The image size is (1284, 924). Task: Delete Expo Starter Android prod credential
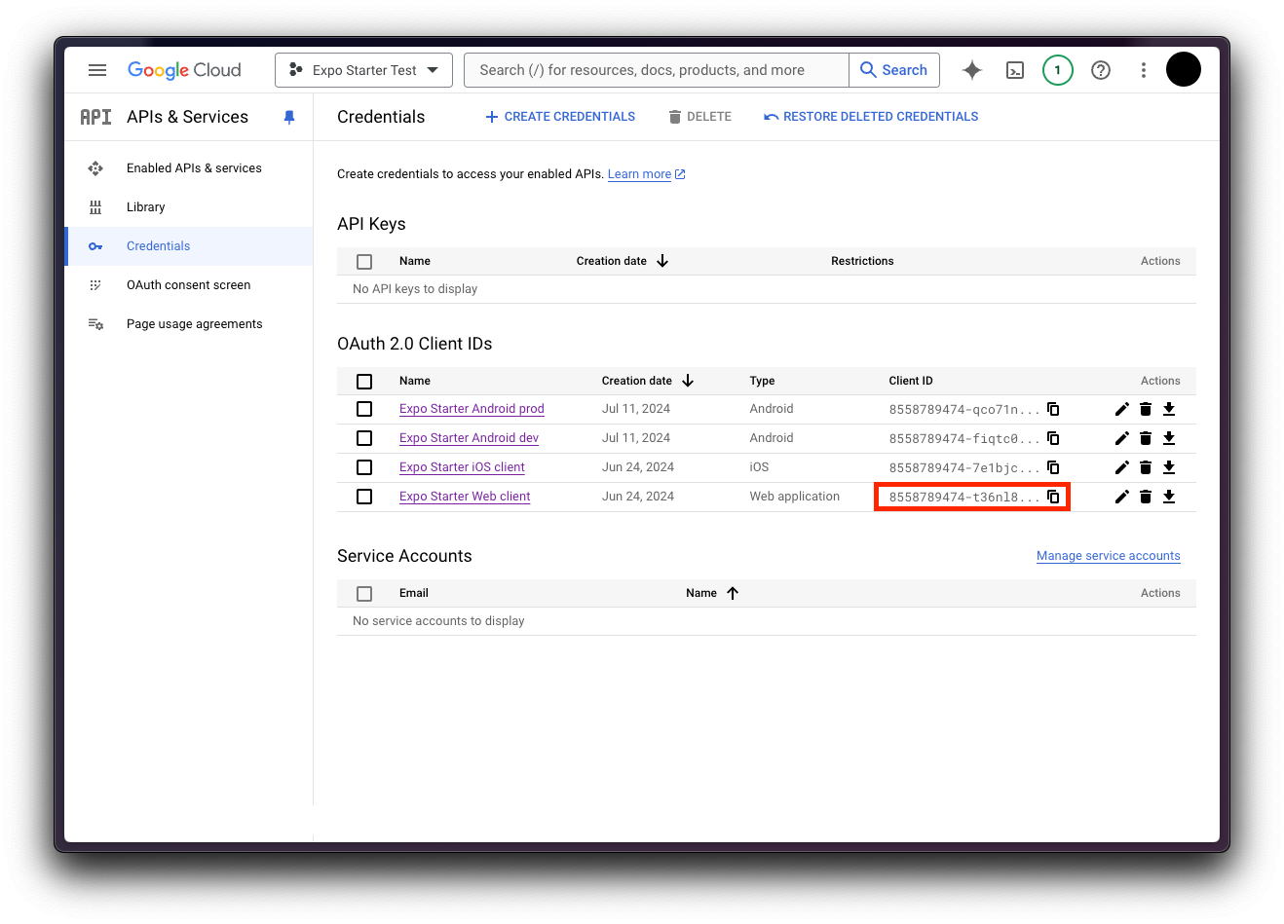(1146, 409)
